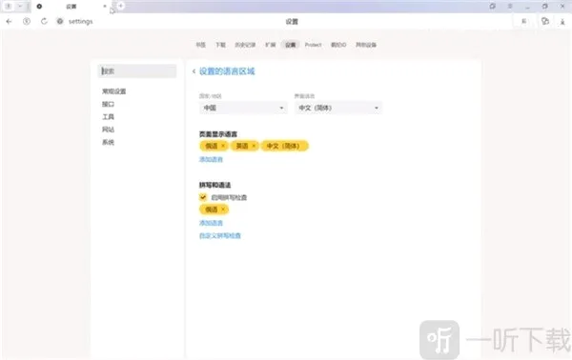Image resolution: width=572 pixels, height=360 pixels.
Task: Reload the page with the refresh icon
Action: (44, 22)
